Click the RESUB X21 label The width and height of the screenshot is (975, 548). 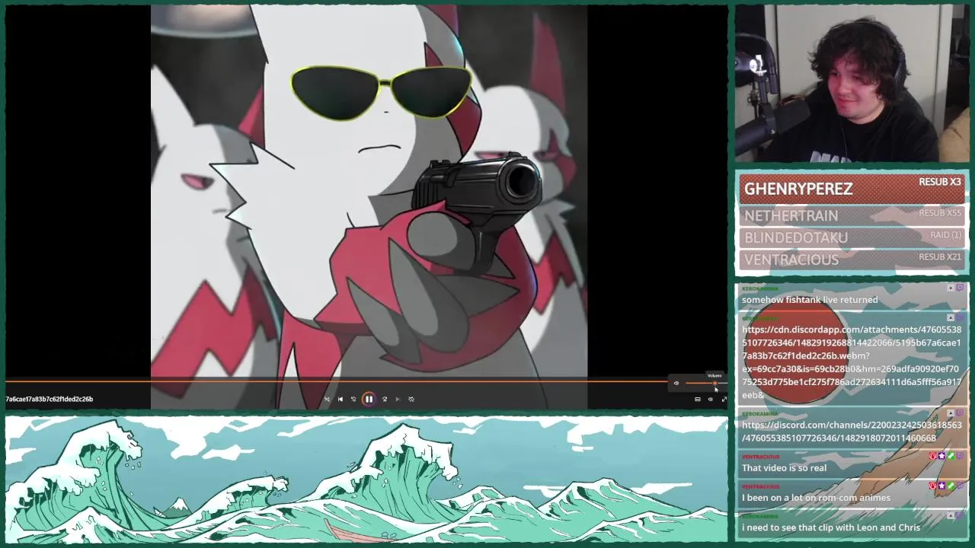click(x=939, y=257)
